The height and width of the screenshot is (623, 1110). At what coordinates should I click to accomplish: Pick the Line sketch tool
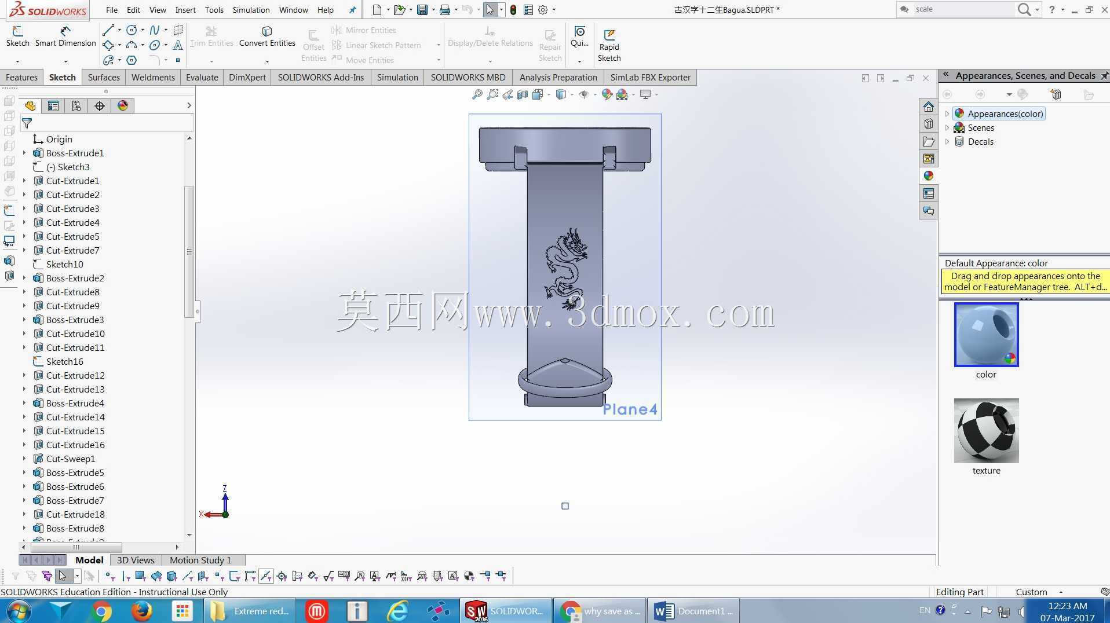108,30
